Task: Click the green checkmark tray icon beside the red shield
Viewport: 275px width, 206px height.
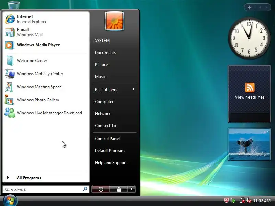Action: (233, 200)
